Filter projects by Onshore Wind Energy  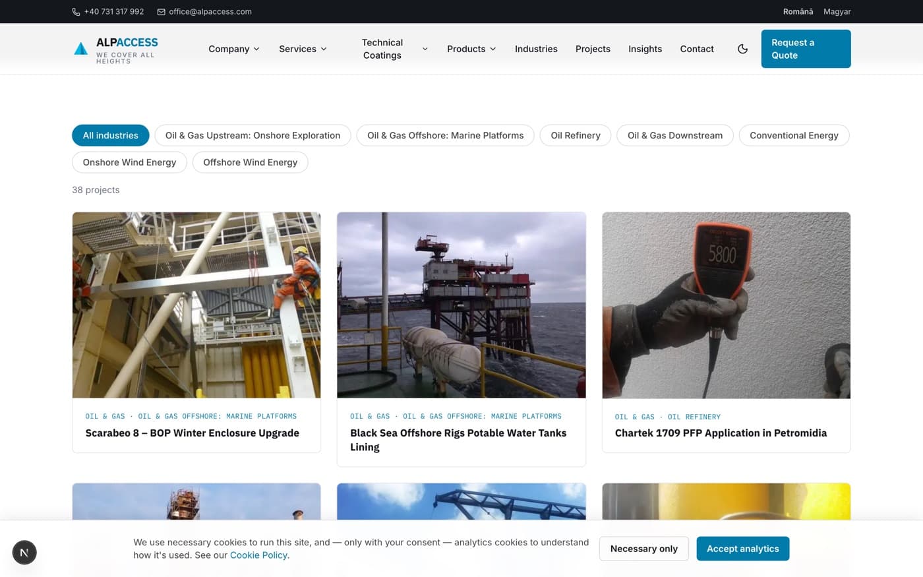tap(129, 162)
